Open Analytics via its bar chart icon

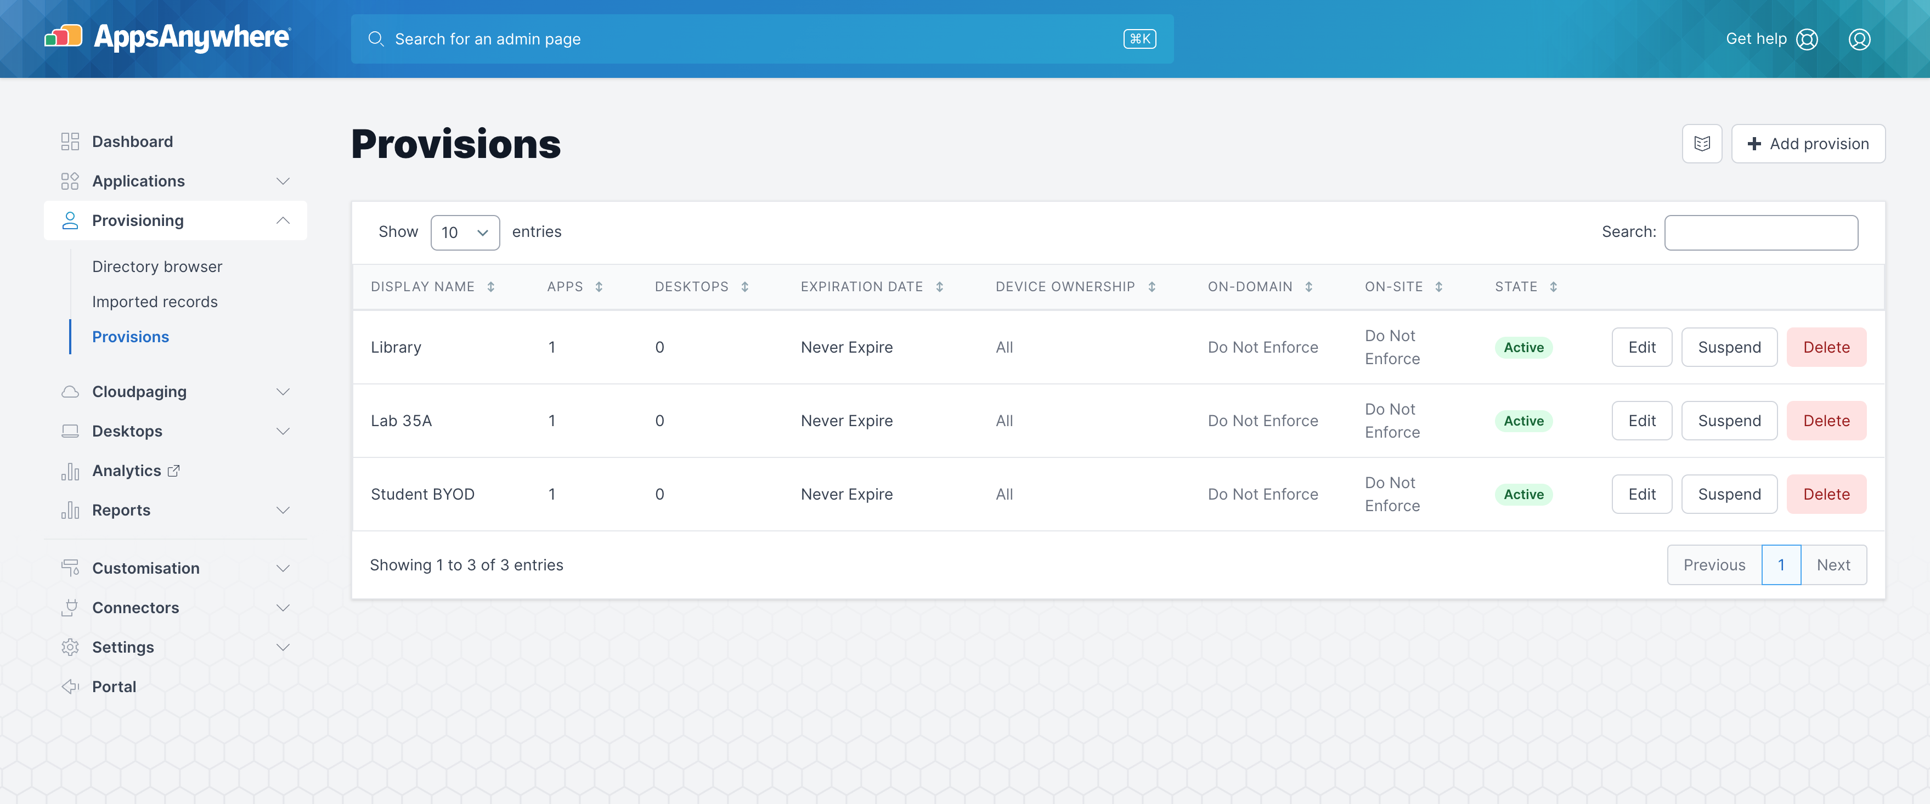70,471
